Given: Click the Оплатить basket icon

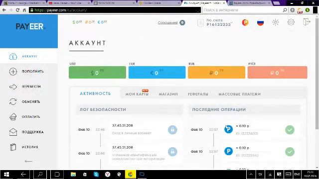Looking at the screenshot, I should (13, 117).
